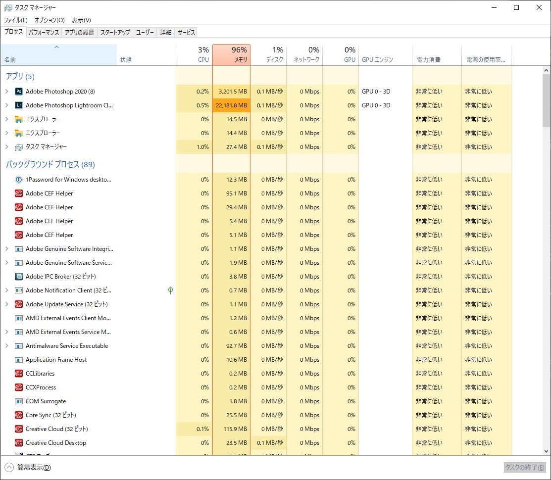Sort by the 状態 column header
Screen dimensions: 551x480
[x=147, y=55]
